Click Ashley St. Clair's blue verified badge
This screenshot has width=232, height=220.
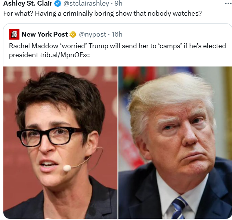pyautogui.click(x=58, y=4)
